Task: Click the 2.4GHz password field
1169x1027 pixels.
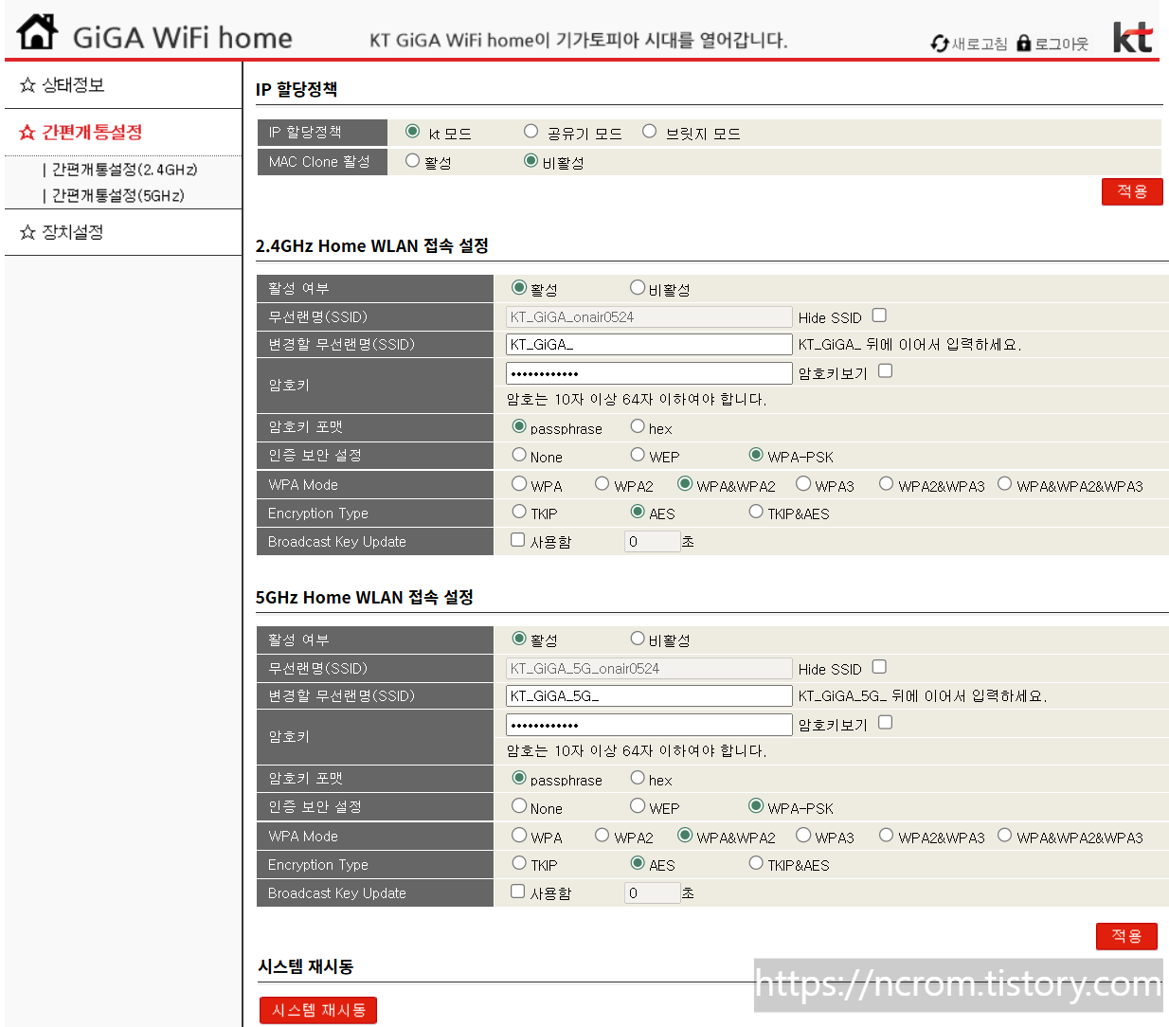Action: tap(649, 373)
